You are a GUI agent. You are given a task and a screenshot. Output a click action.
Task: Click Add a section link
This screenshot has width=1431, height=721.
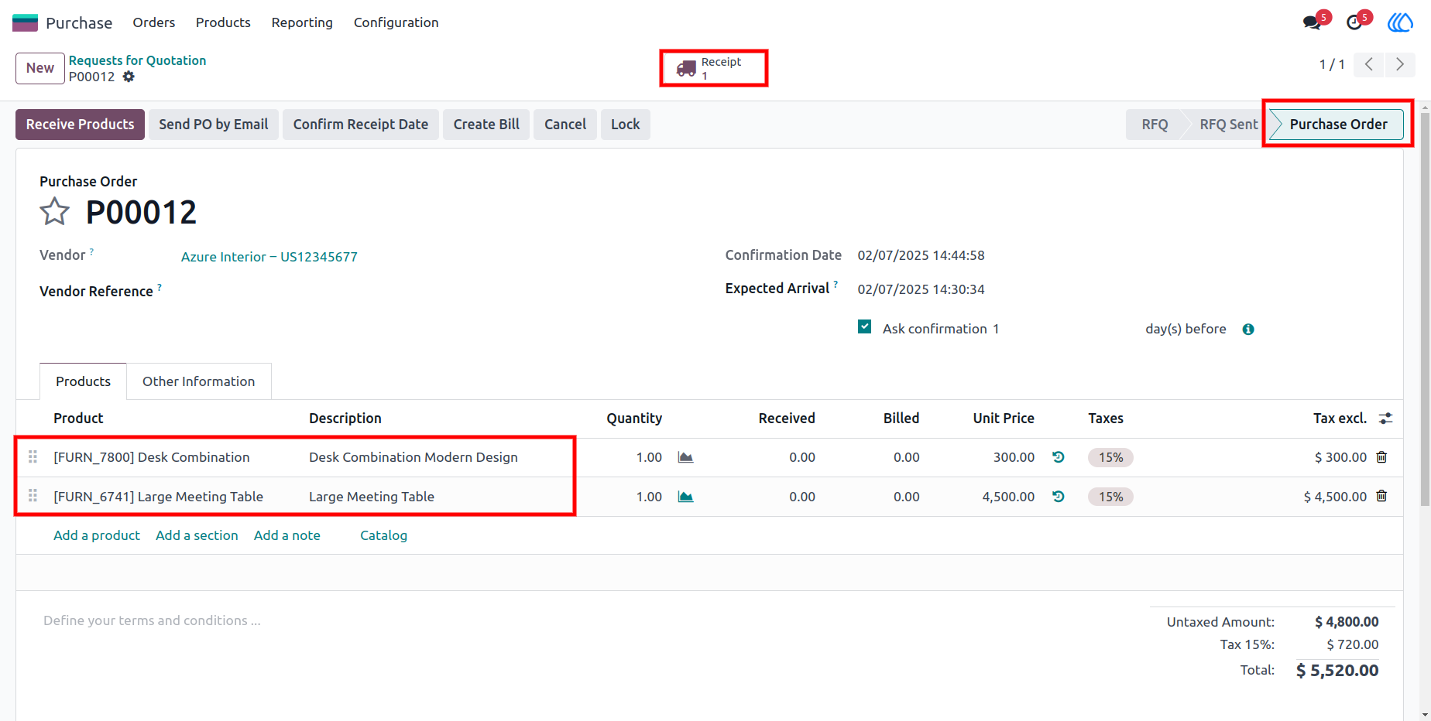pyautogui.click(x=197, y=535)
